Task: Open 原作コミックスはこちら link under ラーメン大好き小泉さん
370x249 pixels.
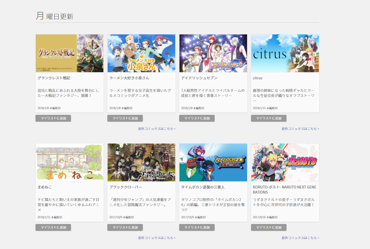Action: (157, 129)
